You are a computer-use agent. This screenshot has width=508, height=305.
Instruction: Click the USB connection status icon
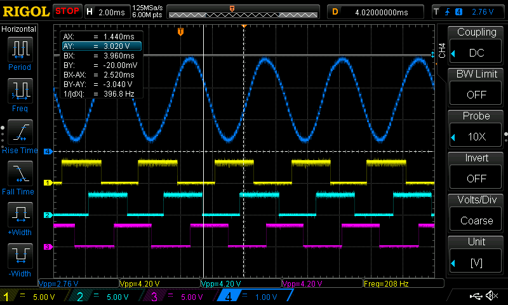pyautogui.click(x=476, y=295)
